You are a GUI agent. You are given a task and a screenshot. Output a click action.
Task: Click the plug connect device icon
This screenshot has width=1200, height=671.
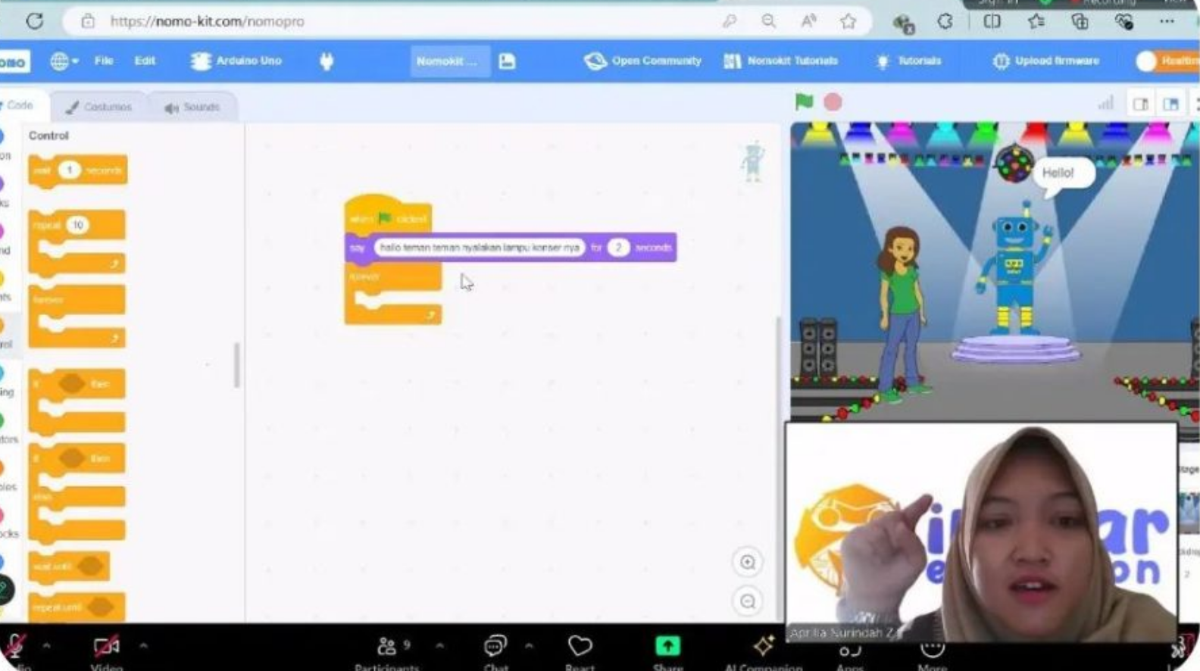(x=327, y=61)
